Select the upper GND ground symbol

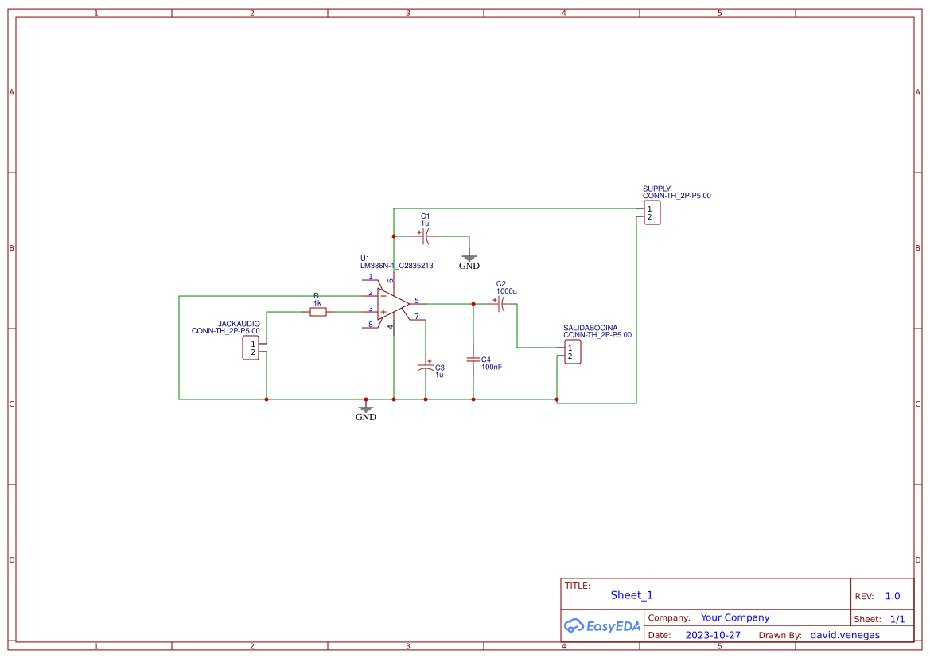(469, 258)
